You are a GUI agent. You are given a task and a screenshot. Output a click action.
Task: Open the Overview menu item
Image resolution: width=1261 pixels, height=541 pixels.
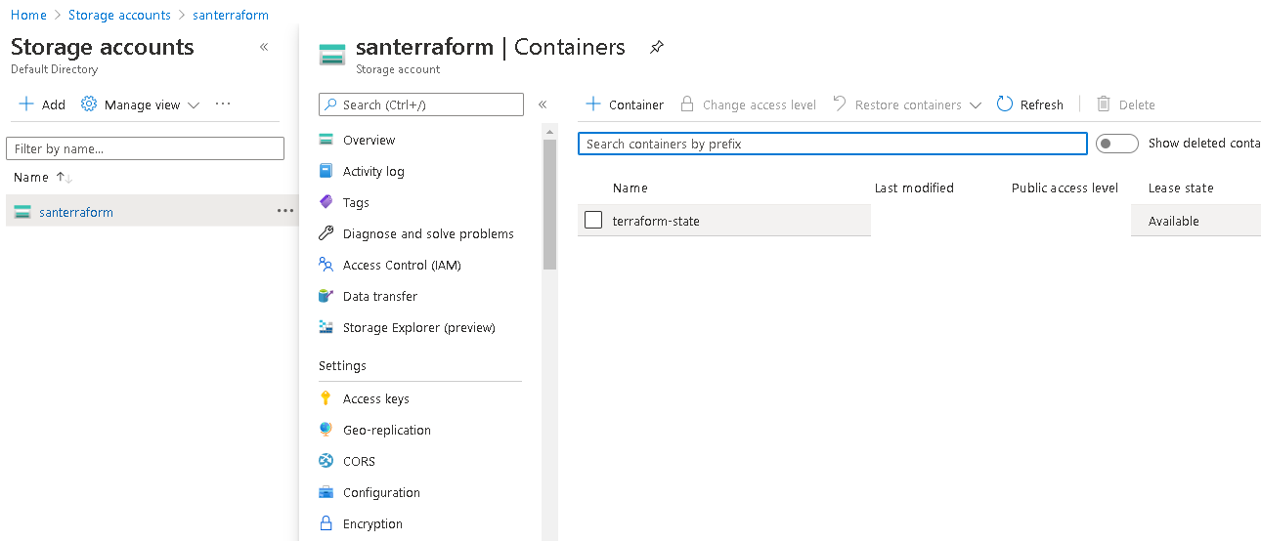click(369, 141)
